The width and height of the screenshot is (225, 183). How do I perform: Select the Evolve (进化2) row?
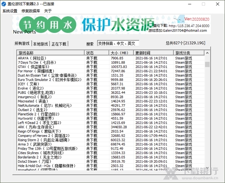[x=111, y=88]
